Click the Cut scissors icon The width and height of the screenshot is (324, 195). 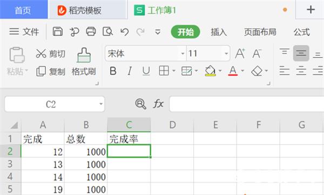[41, 53]
